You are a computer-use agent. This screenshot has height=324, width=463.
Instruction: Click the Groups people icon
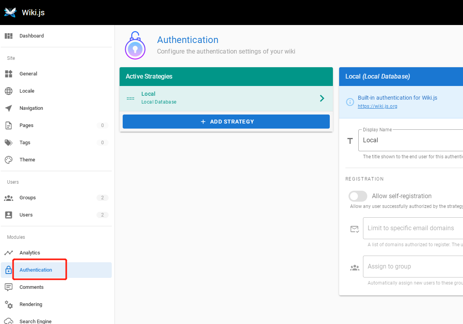pos(9,198)
